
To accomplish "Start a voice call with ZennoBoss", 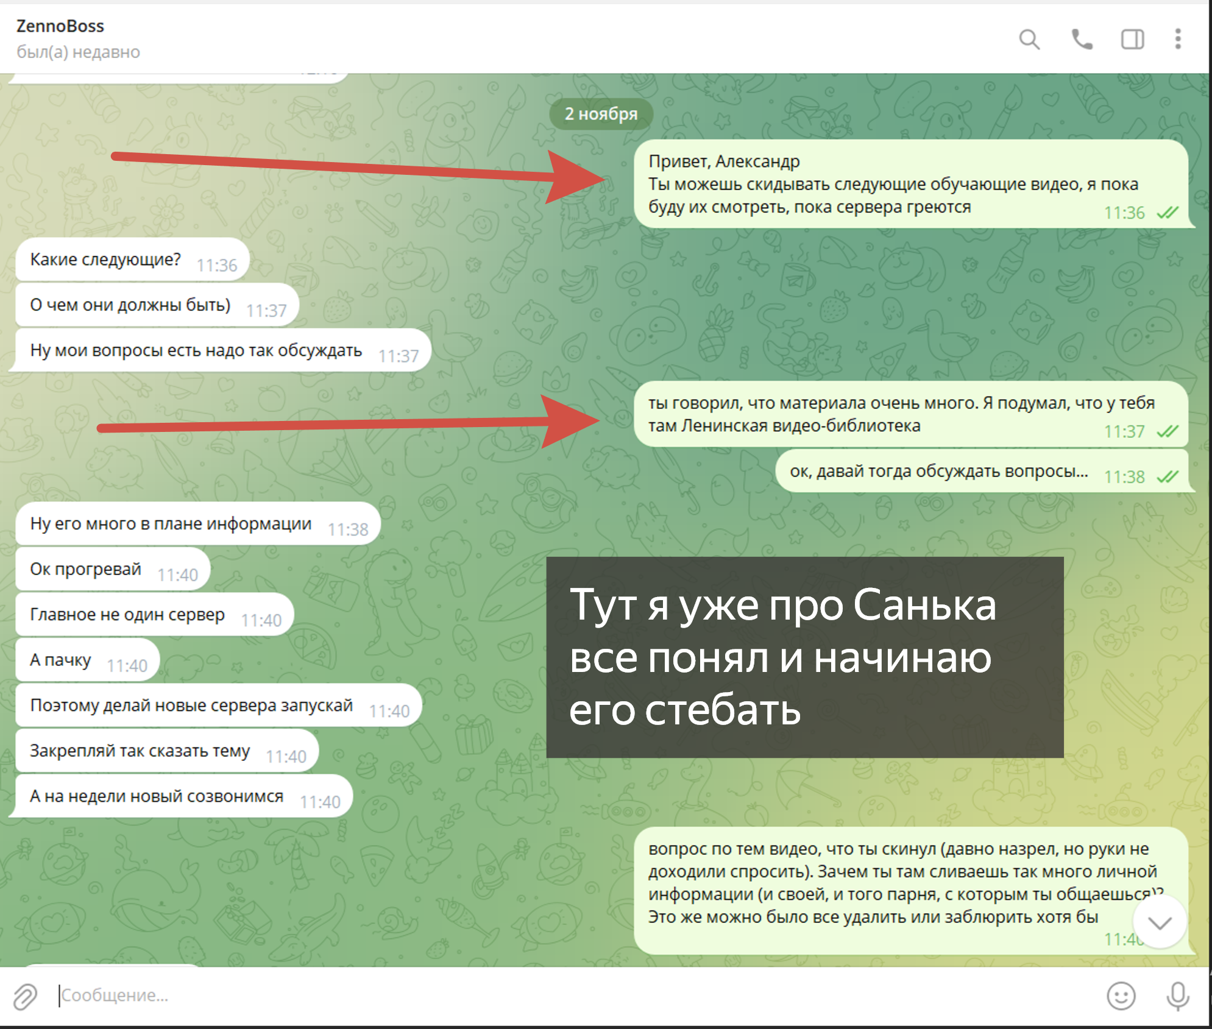I will pyautogui.click(x=1082, y=40).
